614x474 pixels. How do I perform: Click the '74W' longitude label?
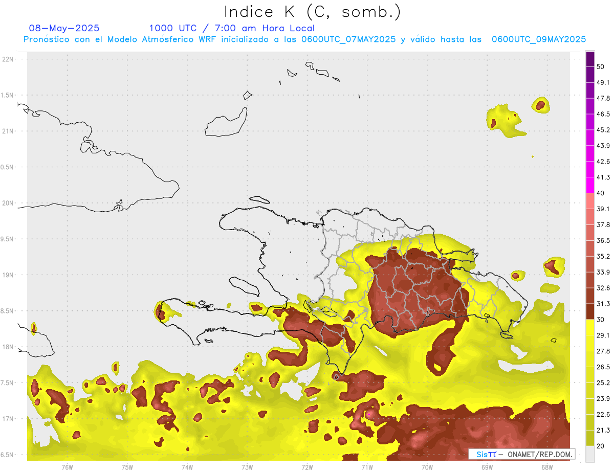tap(187, 467)
